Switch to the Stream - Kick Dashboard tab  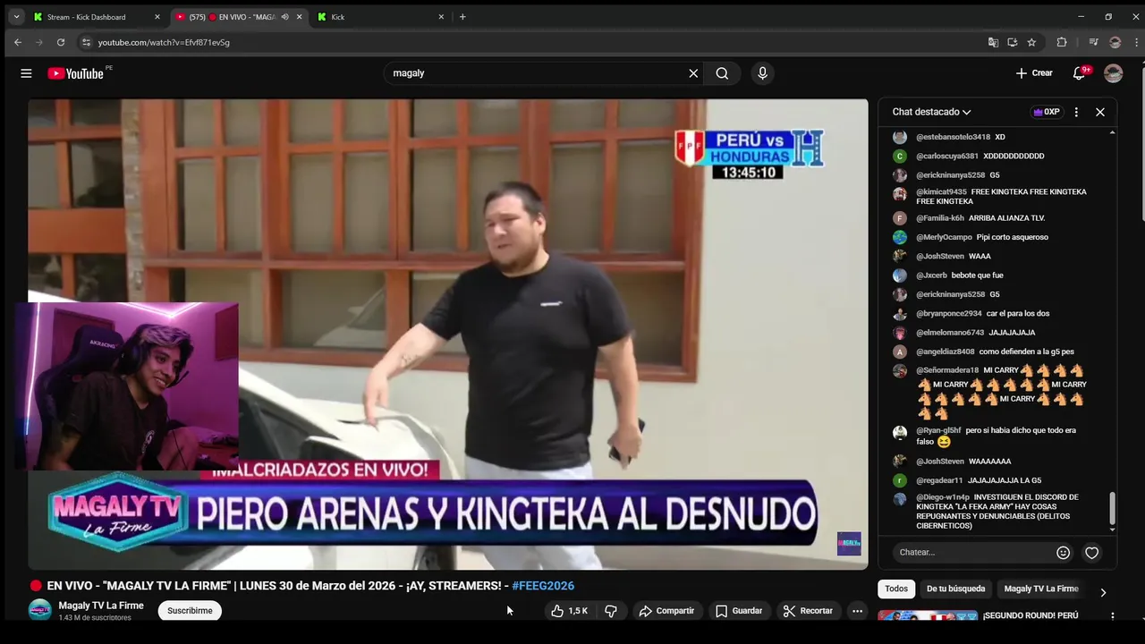click(x=97, y=17)
